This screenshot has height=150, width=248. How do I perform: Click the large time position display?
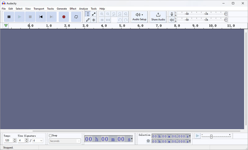pos(108,139)
